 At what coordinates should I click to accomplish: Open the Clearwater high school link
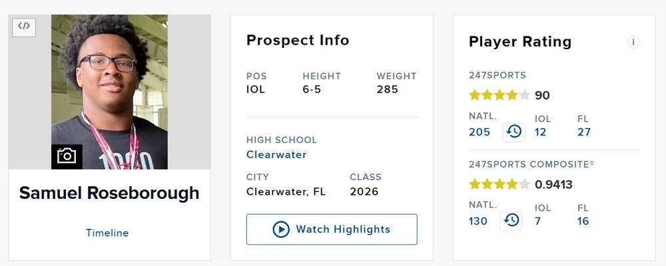(276, 154)
